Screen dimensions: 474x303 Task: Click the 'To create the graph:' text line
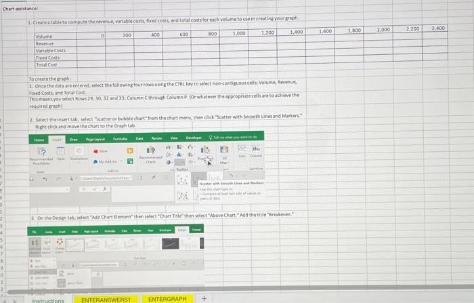click(49, 79)
